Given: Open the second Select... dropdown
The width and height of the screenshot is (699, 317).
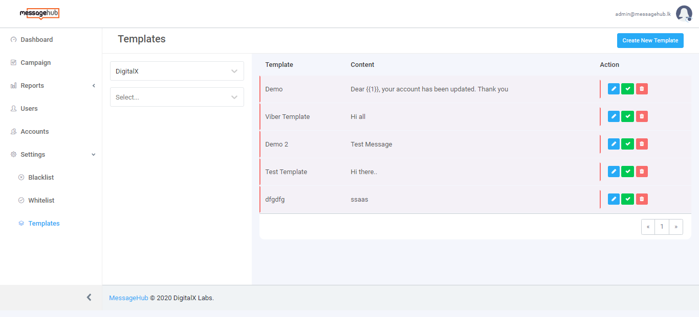Looking at the screenshot, I should click(x=177, y=97).
